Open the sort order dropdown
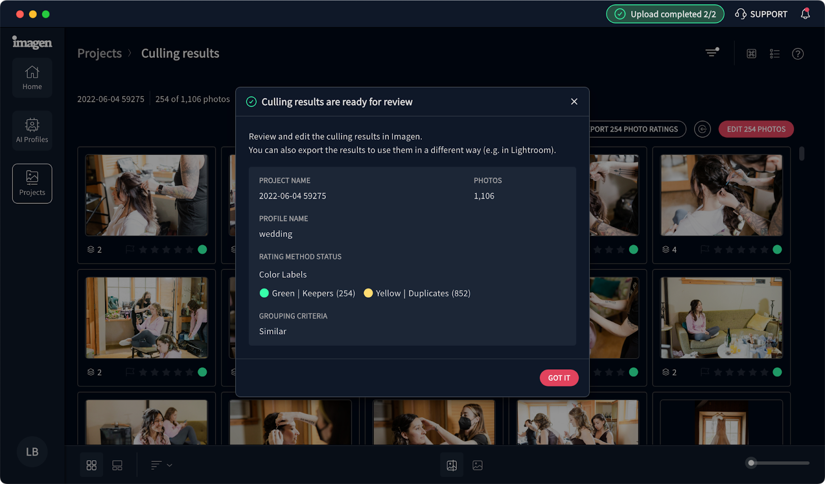825x484 pixels. [x=161, y=465]
